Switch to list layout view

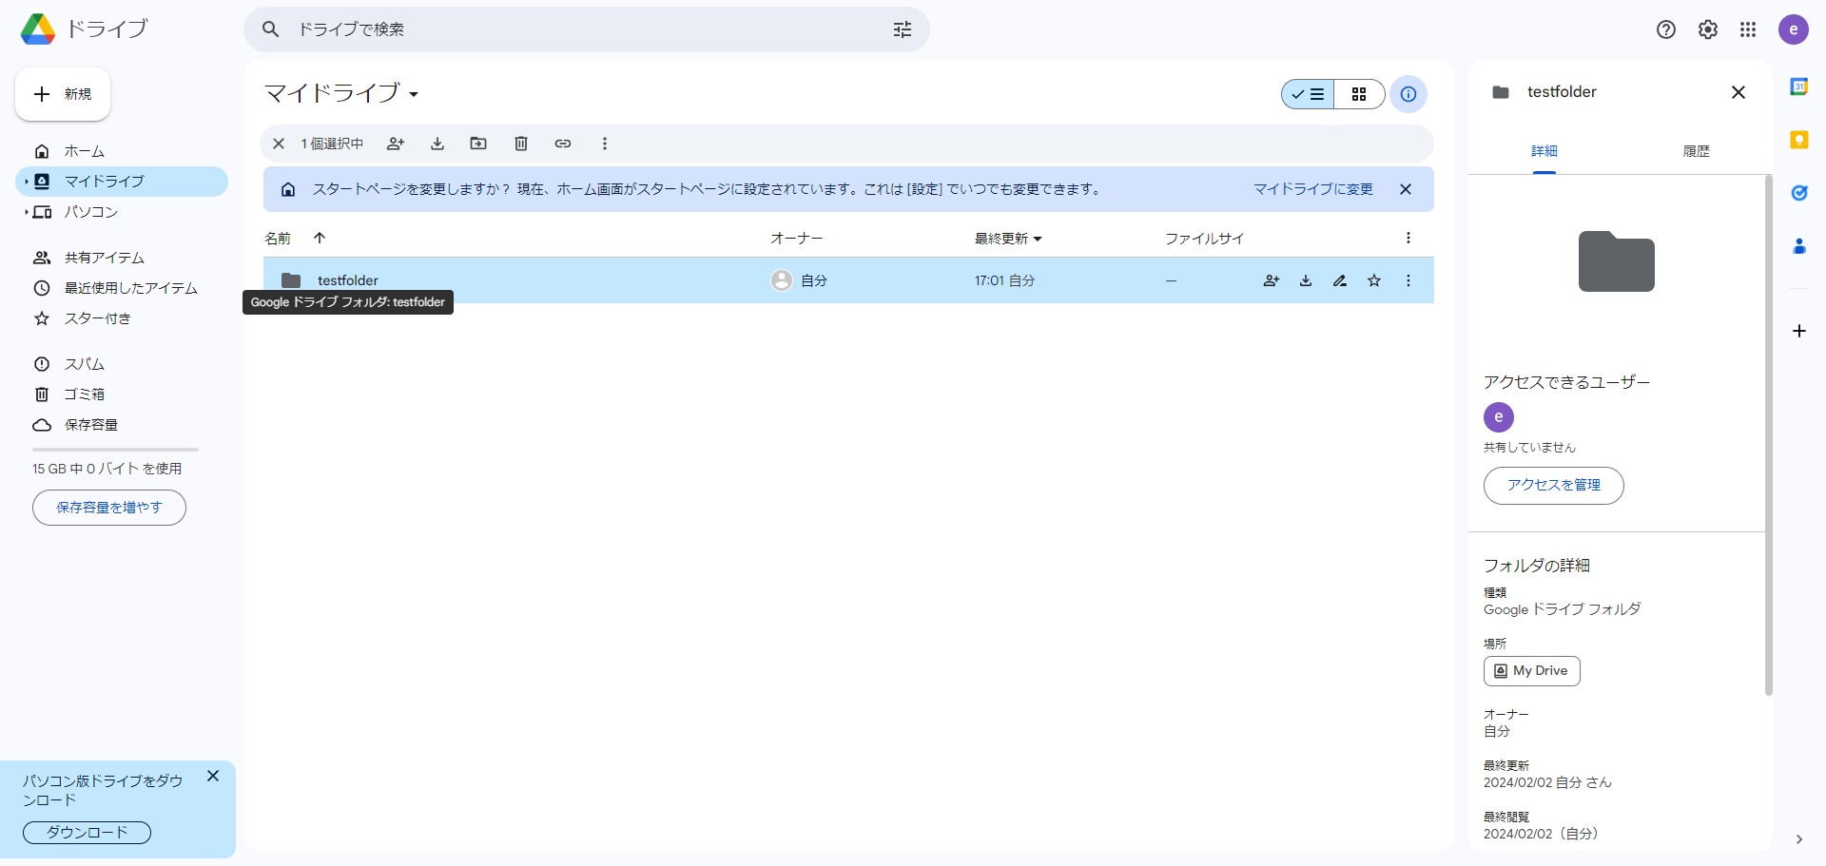pyautogui.click(x=1308, y=94)
